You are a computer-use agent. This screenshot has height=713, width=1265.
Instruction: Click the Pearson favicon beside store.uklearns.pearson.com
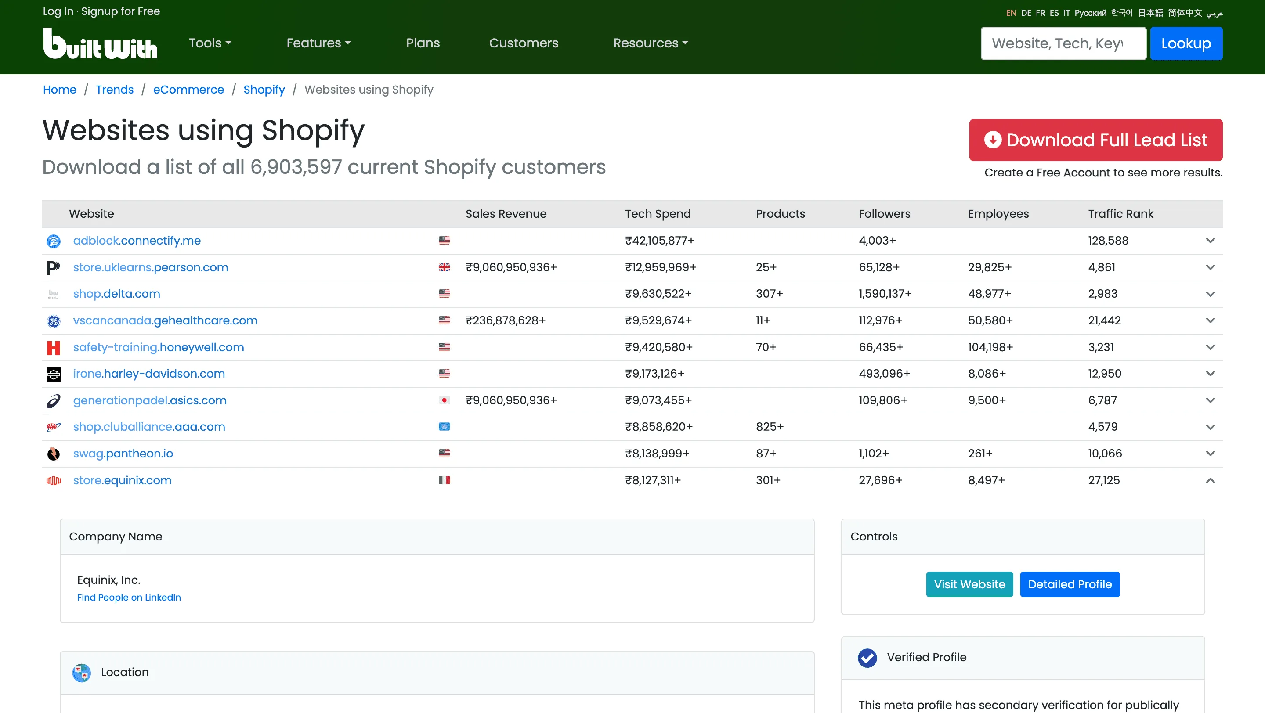click(x=53, y=267)
